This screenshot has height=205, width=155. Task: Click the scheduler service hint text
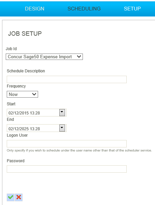tap(79, 150)
